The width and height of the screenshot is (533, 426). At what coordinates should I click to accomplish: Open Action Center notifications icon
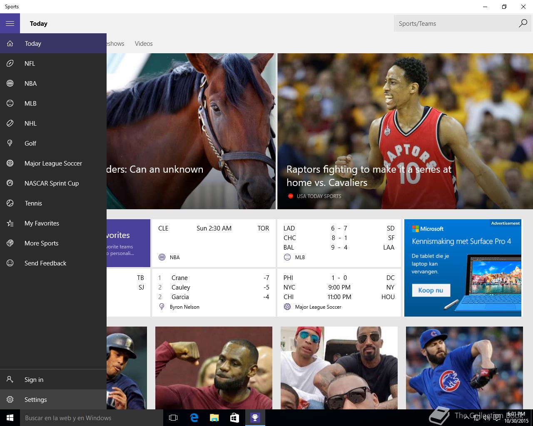click(x=497, y=418)
